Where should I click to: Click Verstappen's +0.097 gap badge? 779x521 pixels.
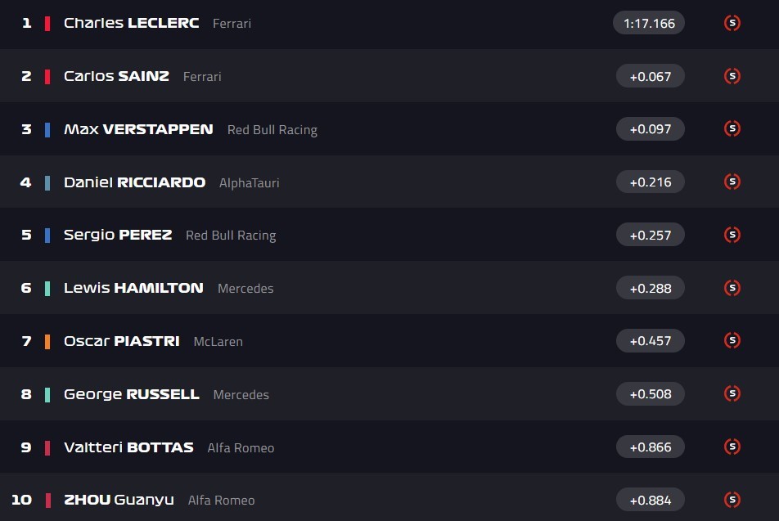tap(650, 129)
